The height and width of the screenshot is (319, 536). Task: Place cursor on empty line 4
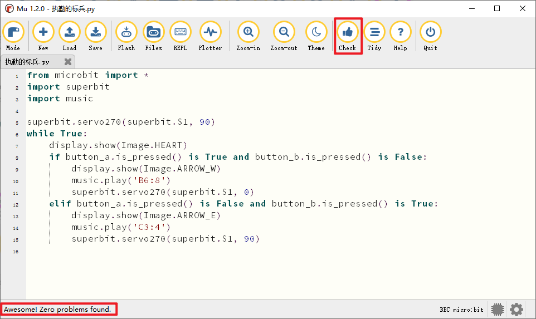tap(280, 110)
